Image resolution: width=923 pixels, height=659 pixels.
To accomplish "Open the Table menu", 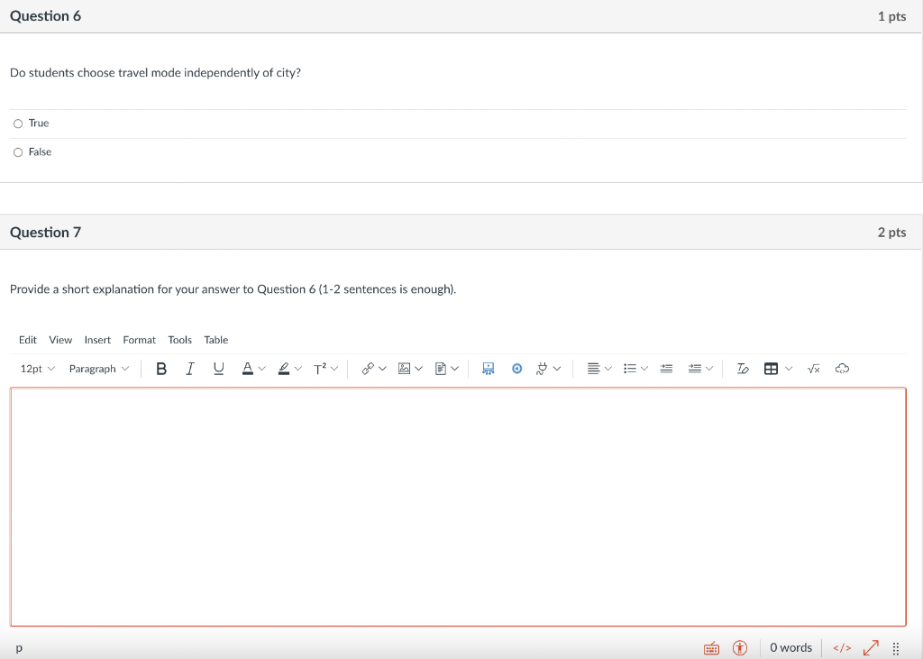I will coord(215,340).
